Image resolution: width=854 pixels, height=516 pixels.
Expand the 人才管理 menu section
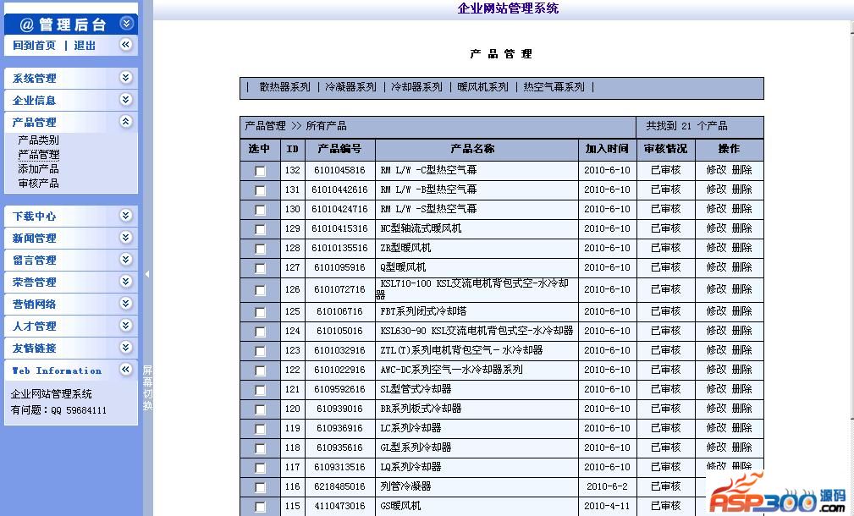126,326
